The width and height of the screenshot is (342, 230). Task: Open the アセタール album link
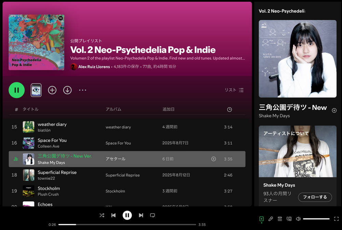[115, 159]
